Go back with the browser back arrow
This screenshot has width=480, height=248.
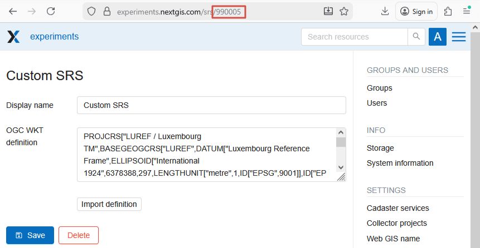[x=13, y=11]
